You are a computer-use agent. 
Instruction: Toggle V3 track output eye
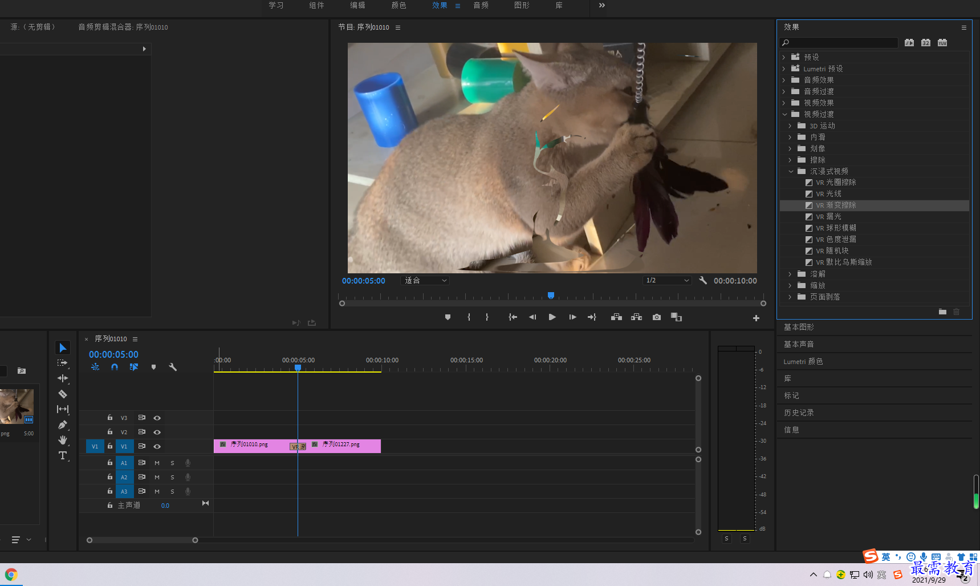157,418
